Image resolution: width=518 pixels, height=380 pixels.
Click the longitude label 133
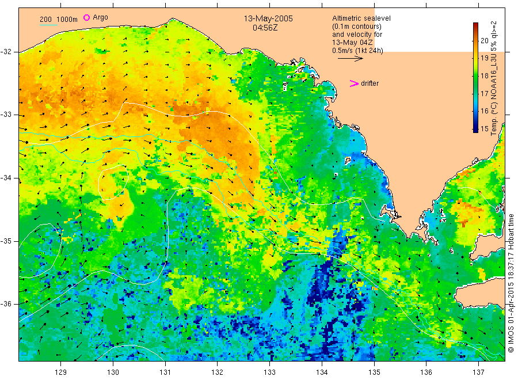269,373
